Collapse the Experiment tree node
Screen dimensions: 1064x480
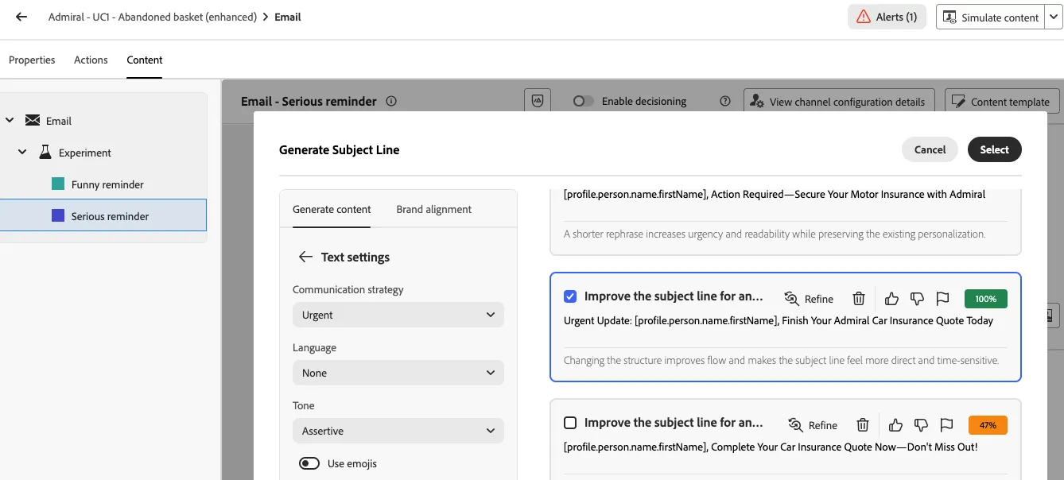coord(23,153)
